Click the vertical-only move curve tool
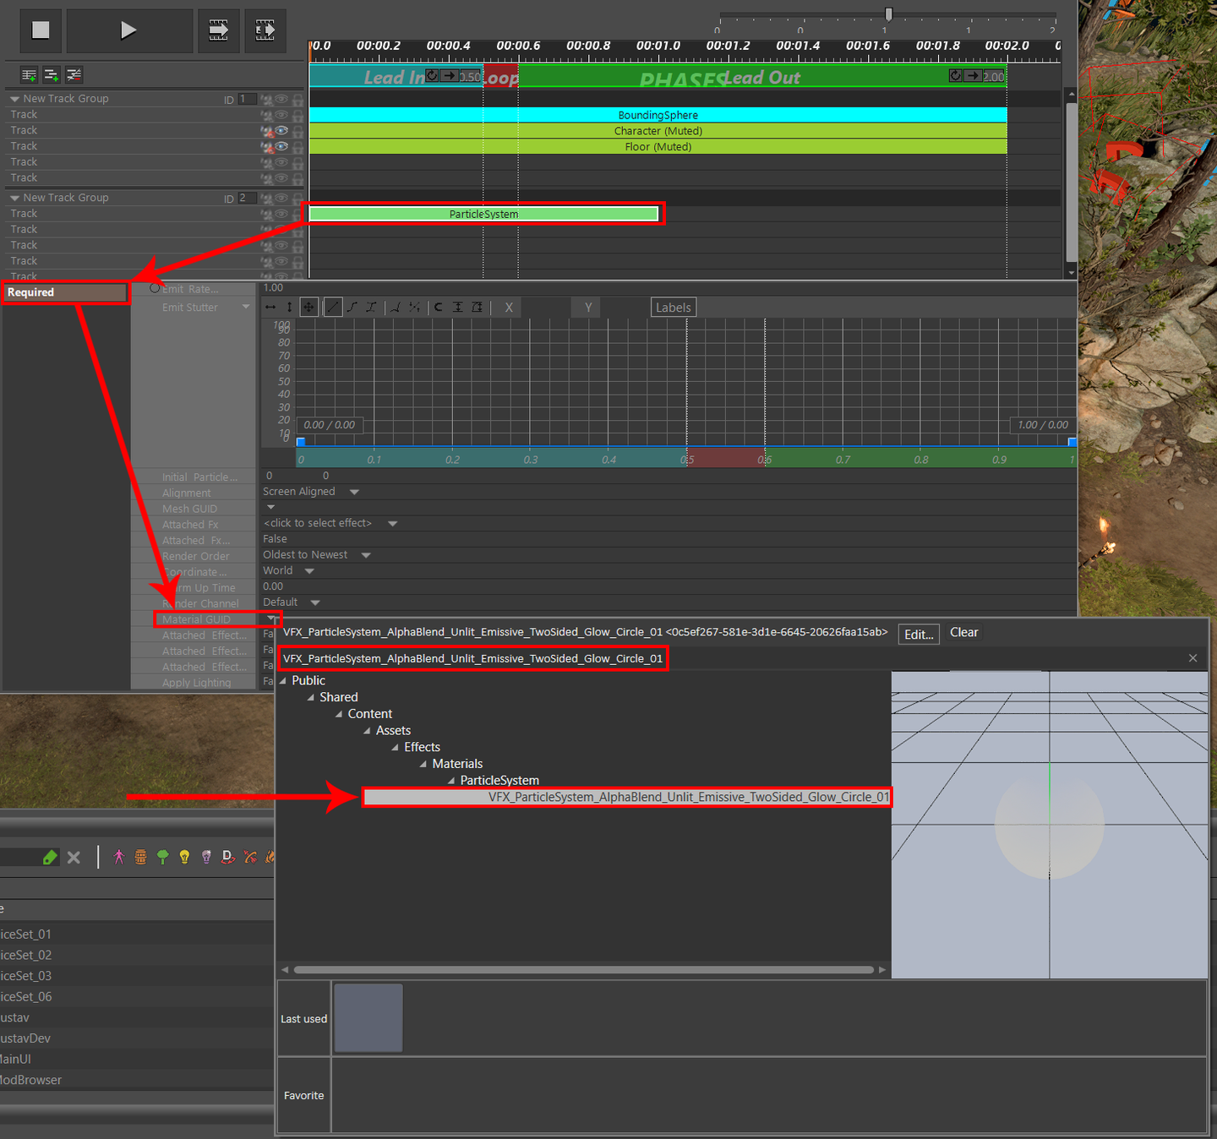 coord(289,308)
